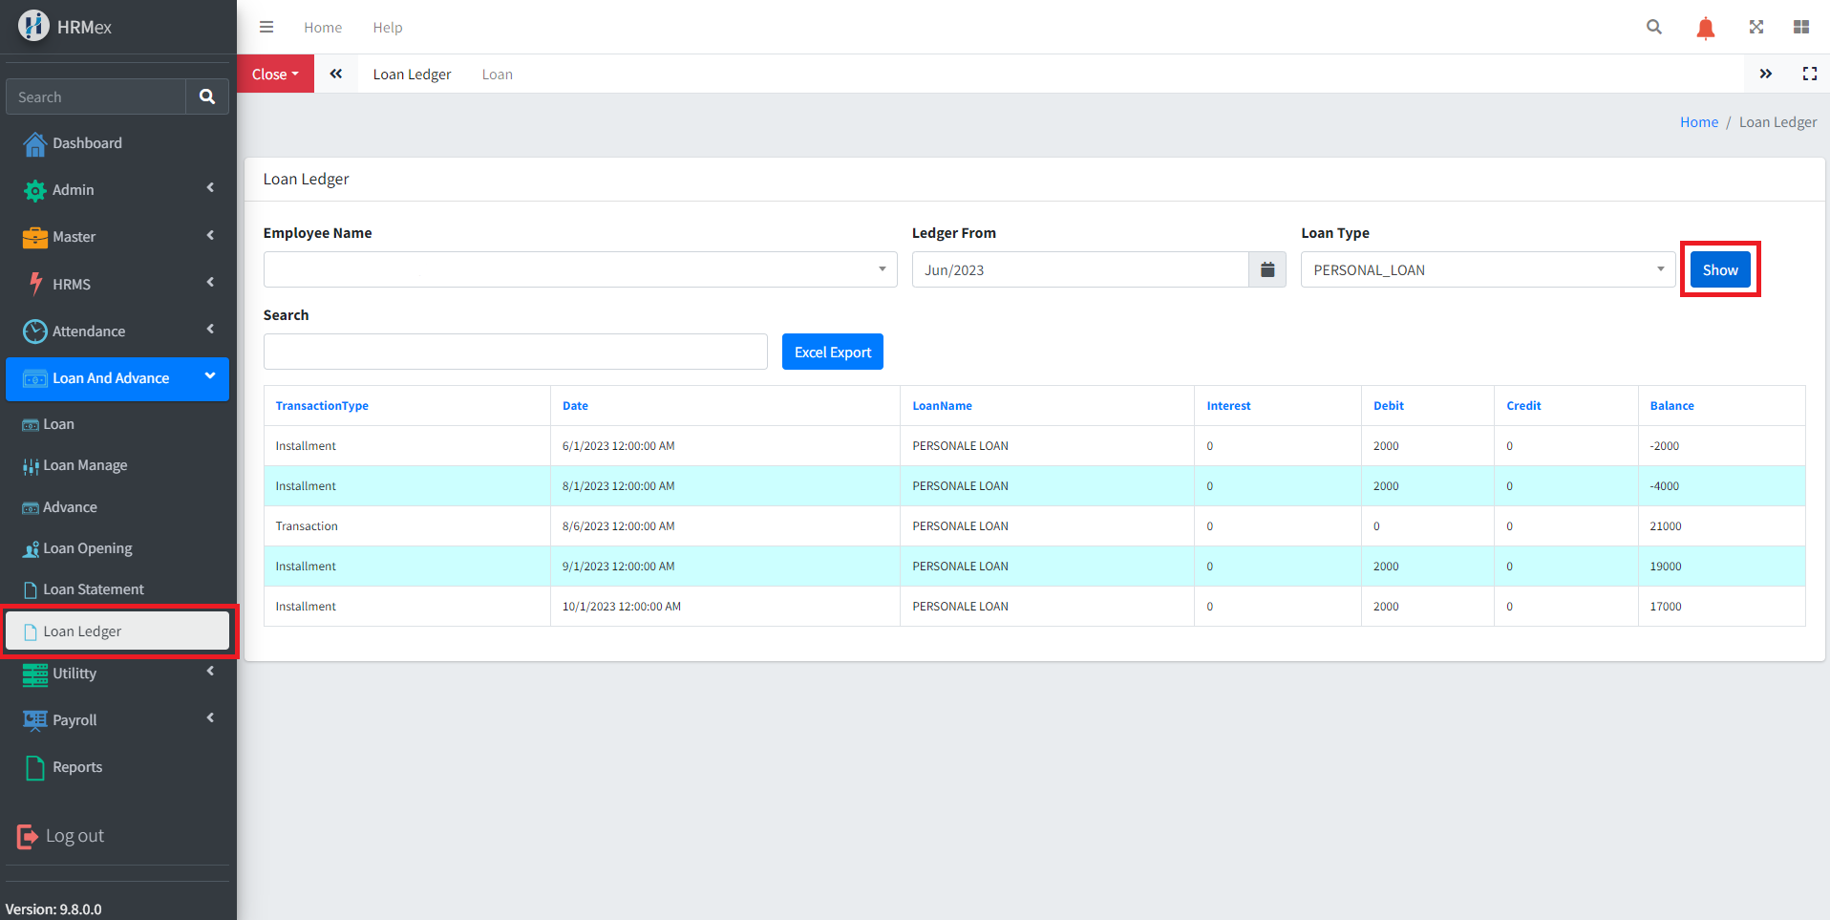Open Loan Statement in sidebar
Viewport: 1830px width, 920px height.
[x=94, y=590]
